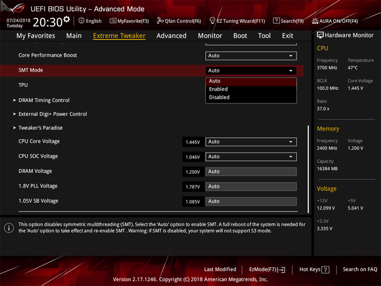The height and width of the screenshot is (286, 381).
Task: Open CPU SOC Voltage dropdown
Action: pyautogui.click(x=251, y=157)
